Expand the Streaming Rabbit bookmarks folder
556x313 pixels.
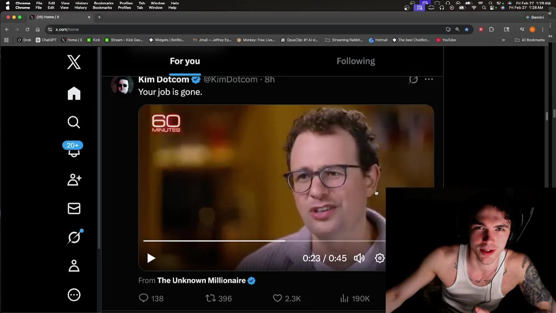(x=344, y=40)
